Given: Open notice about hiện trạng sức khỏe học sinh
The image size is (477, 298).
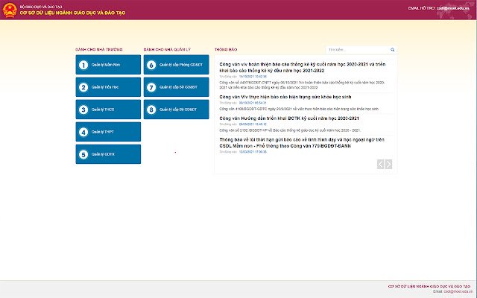Looking at the screenshot, I should point(285,97).
